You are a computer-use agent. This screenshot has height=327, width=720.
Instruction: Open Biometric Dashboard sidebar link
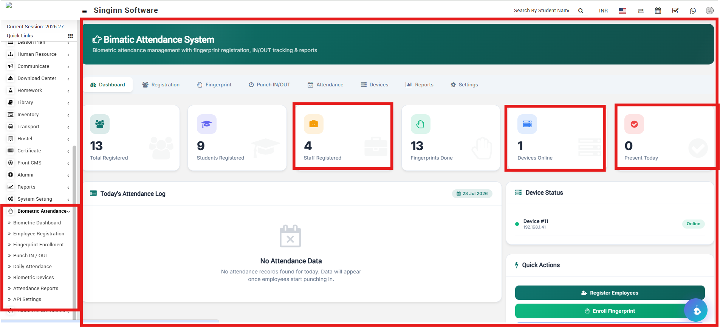(x=37, y=223)
